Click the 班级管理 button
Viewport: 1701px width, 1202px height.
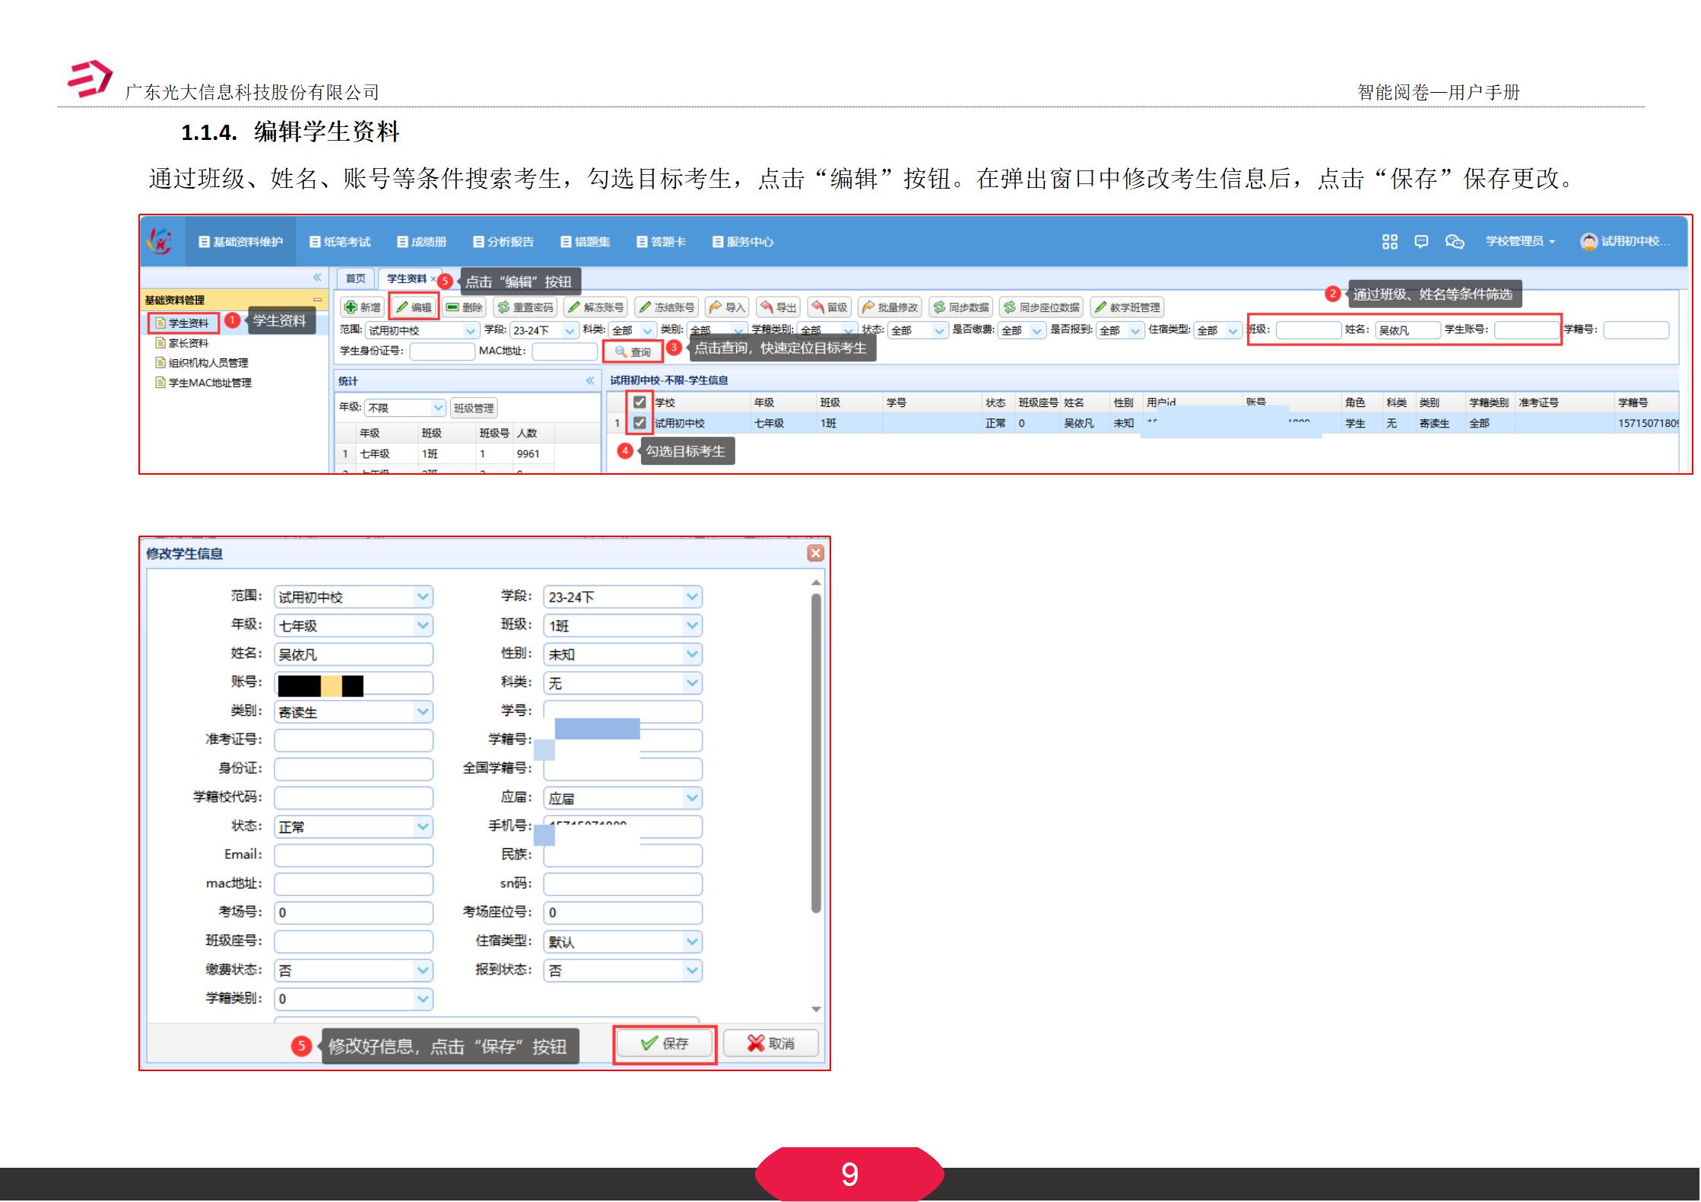(x=473, y=408)
